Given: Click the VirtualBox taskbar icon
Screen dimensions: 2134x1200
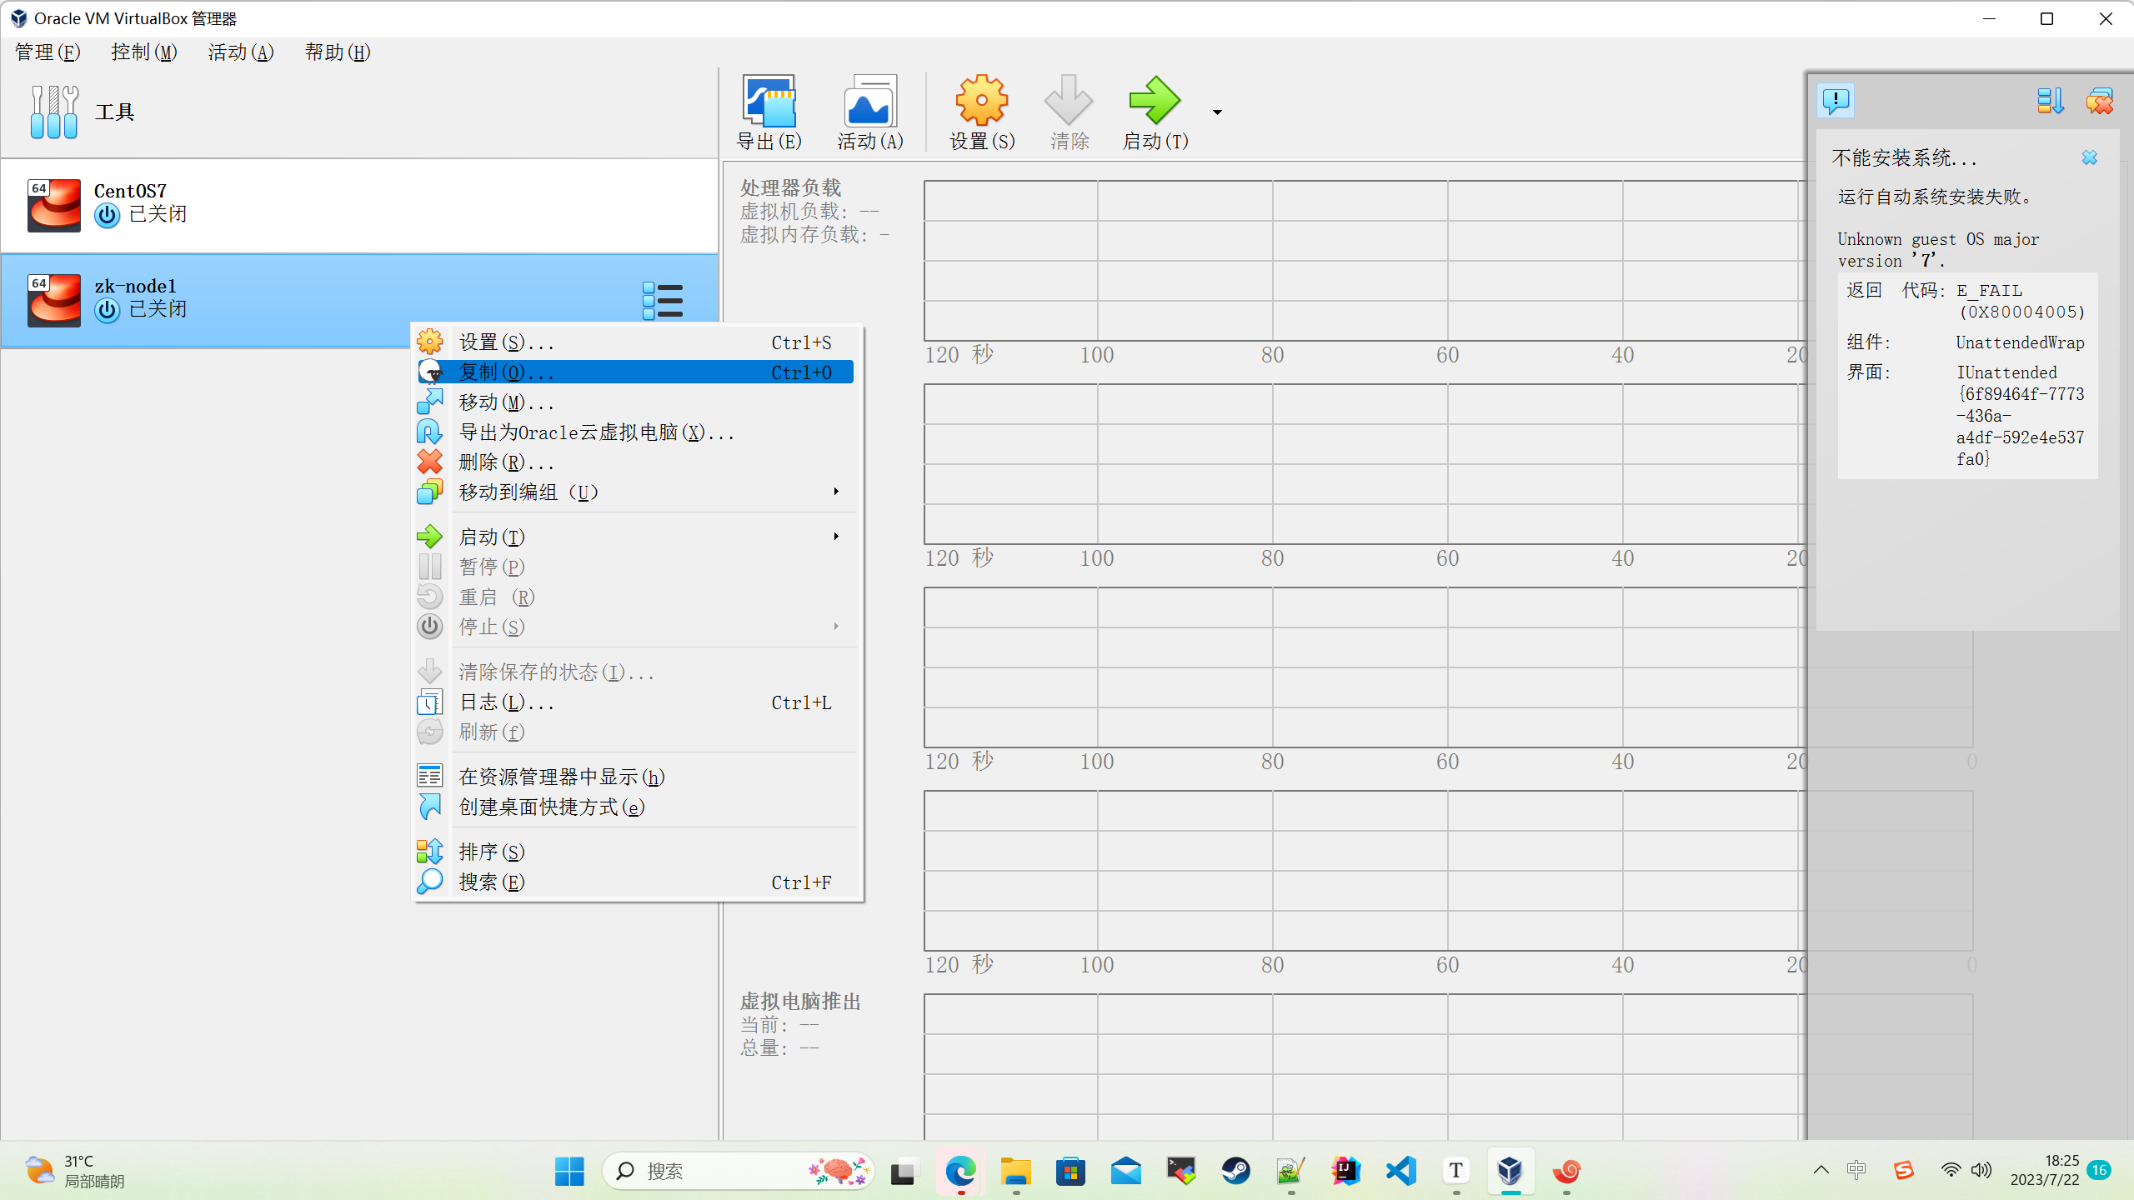Looking at the screenshot, I should click(1510, 1171).
